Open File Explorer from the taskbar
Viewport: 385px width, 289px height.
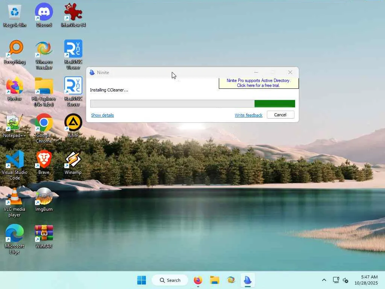click(214, 280)
